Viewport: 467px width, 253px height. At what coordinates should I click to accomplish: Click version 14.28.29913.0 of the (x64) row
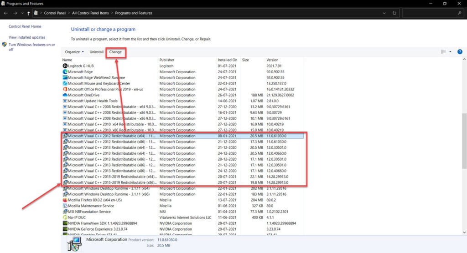coord(277,177)
